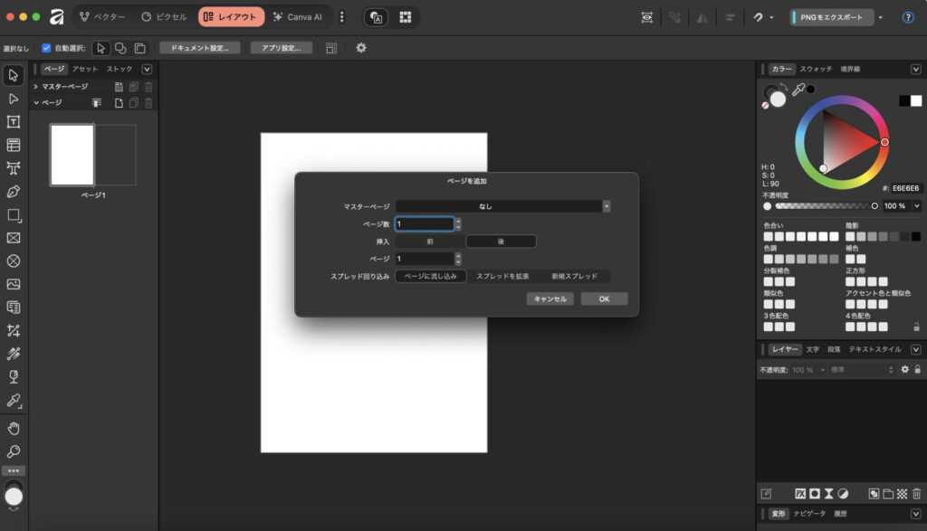Choose the Table tool icon
Image resolution: width=927 pixels, height=531 pixels.
[14, 145]
